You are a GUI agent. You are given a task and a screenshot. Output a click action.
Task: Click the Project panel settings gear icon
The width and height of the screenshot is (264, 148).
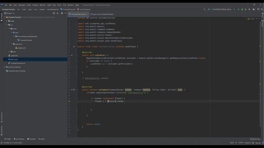(x=62, y=13)
